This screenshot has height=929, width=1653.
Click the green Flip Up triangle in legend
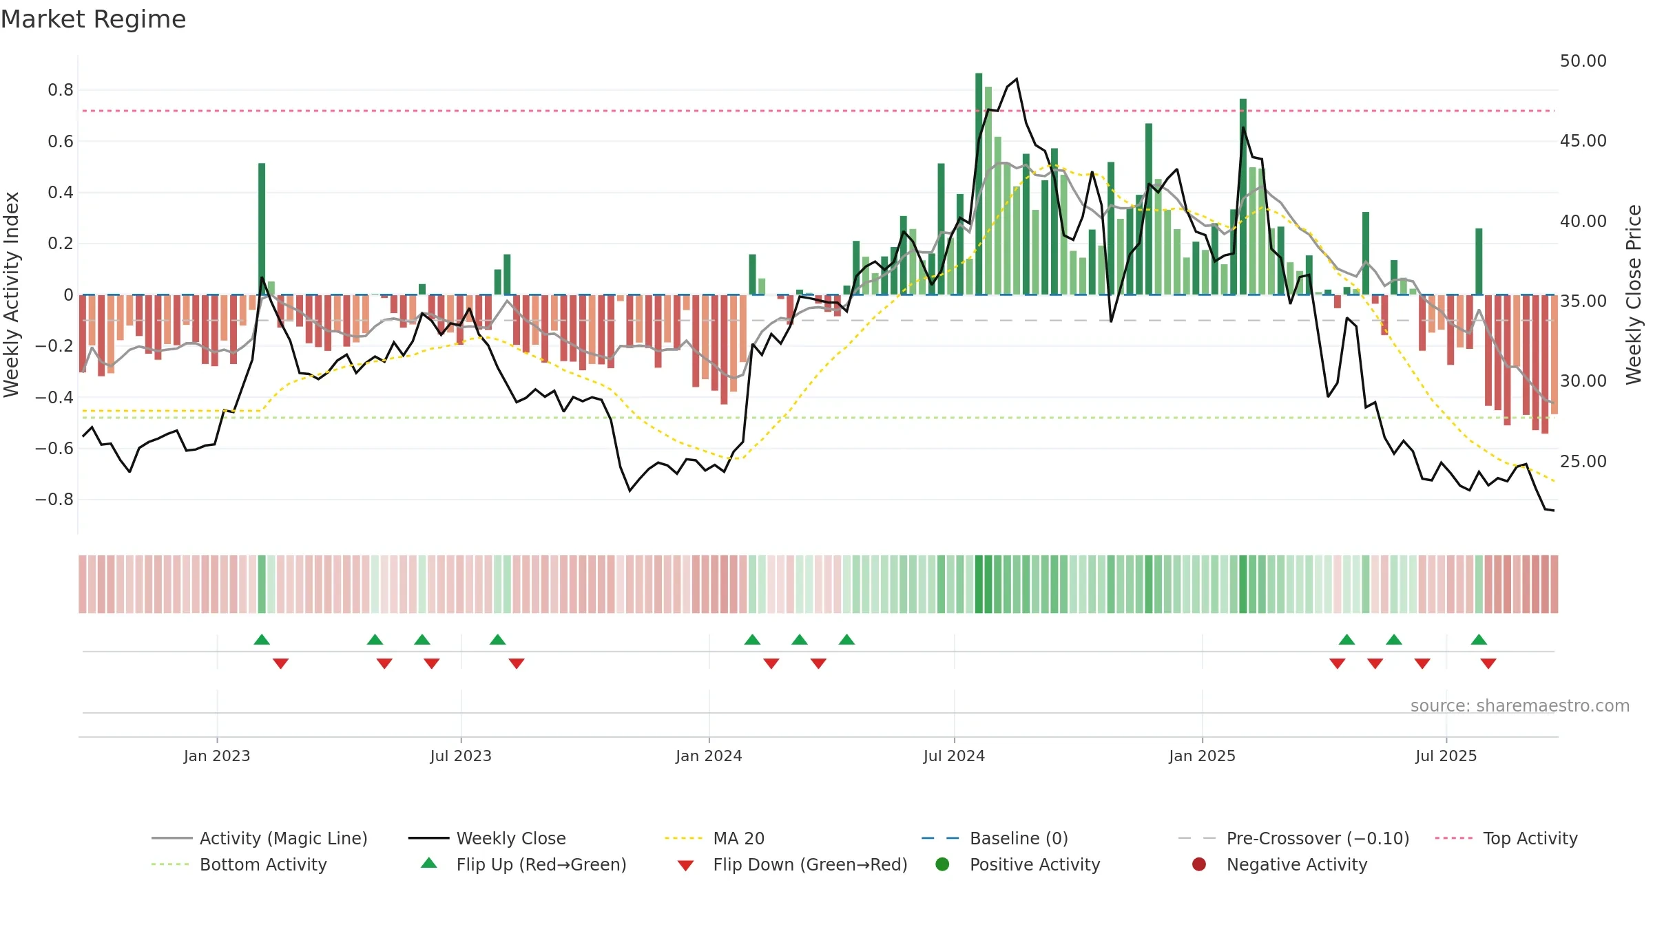[x=429, y=863]
